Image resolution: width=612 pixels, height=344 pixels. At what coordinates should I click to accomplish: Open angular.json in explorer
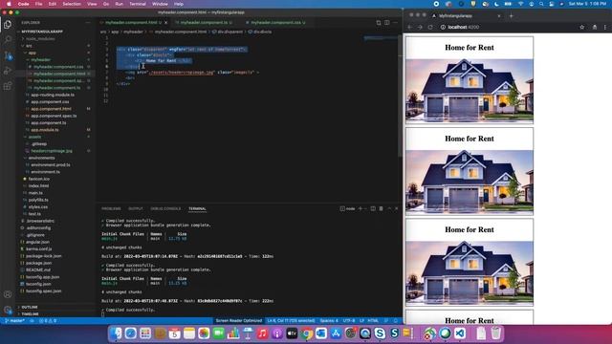point(37,242)
